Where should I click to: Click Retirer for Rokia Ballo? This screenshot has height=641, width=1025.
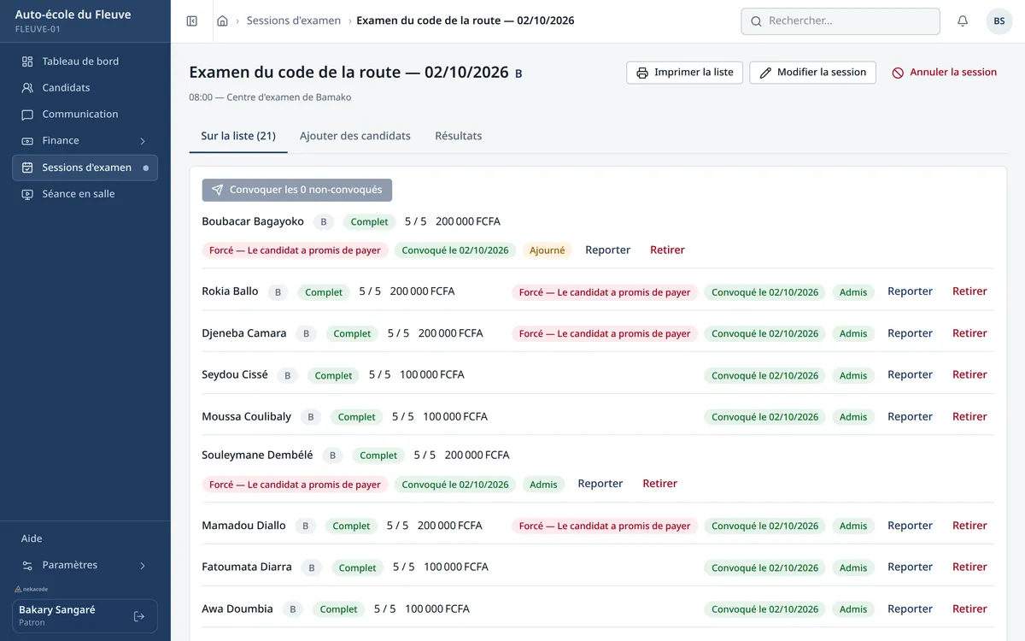pos(969,291)
